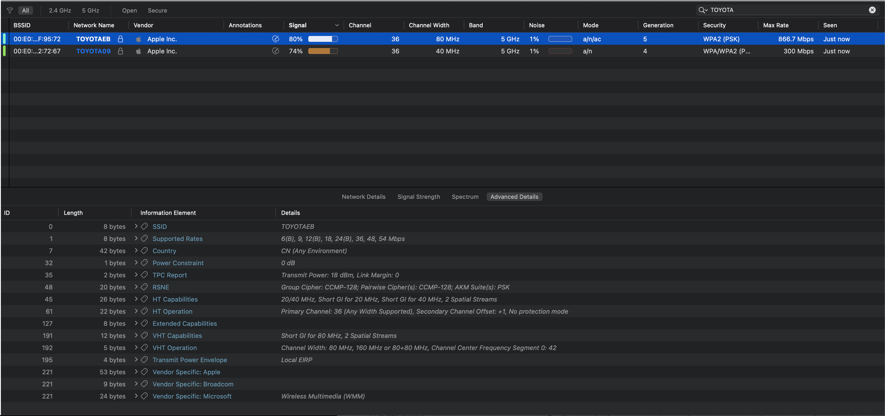The image size is (885, 416).
Task: Click the tag icon beside SSID
Action: pos(144,226)
